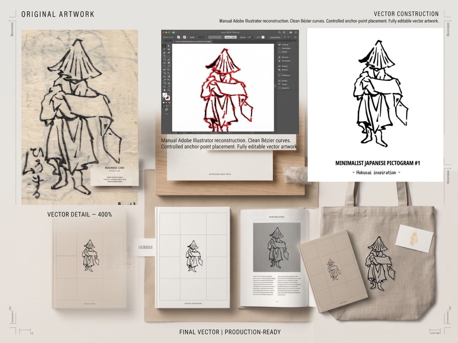This screenshot has width=458, height=343.
Task: Open the graphic style dropdown arrow
Action: (266, 38)
